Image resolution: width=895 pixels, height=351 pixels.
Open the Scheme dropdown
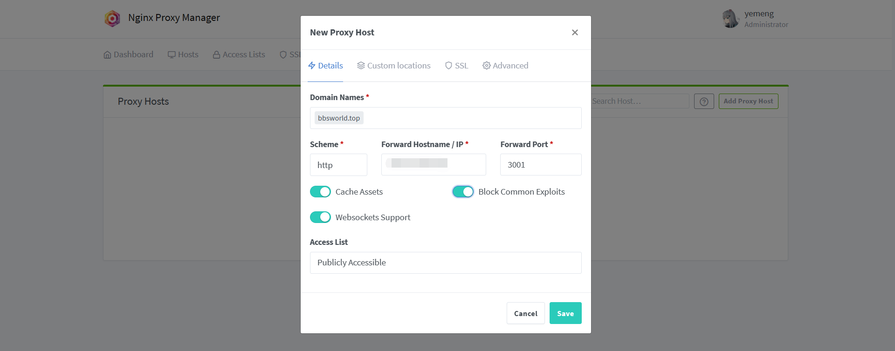tap(338, 165)
